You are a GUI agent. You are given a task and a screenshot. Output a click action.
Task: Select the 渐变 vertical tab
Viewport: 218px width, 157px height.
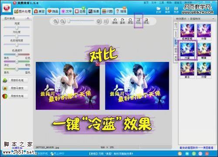click(x=176, y=50)
